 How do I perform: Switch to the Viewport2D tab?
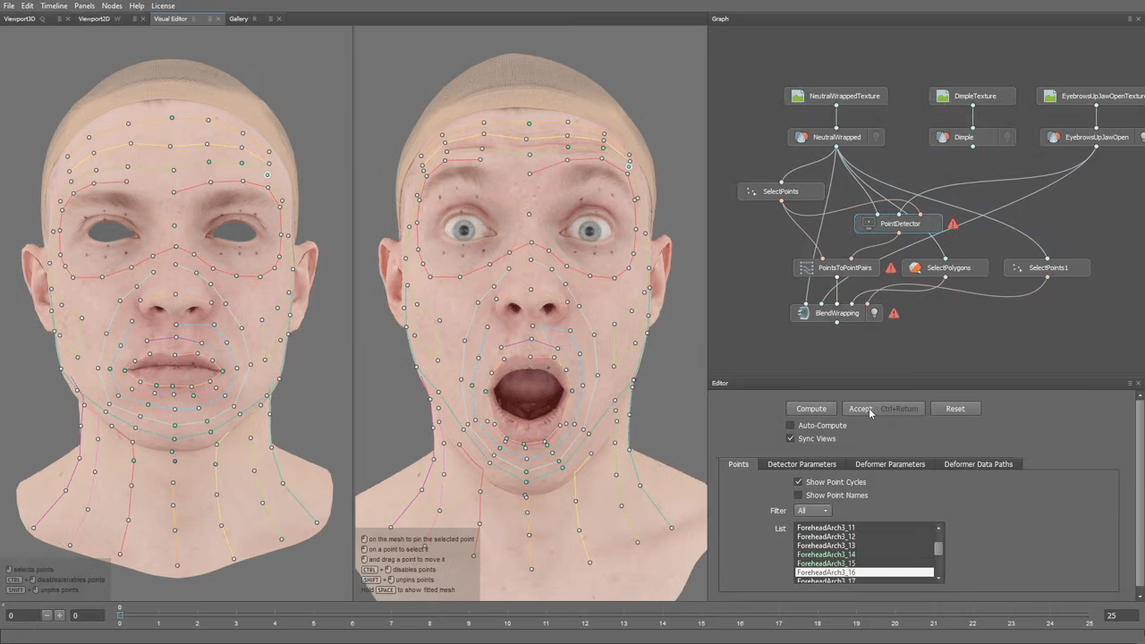tap(94, 19)
